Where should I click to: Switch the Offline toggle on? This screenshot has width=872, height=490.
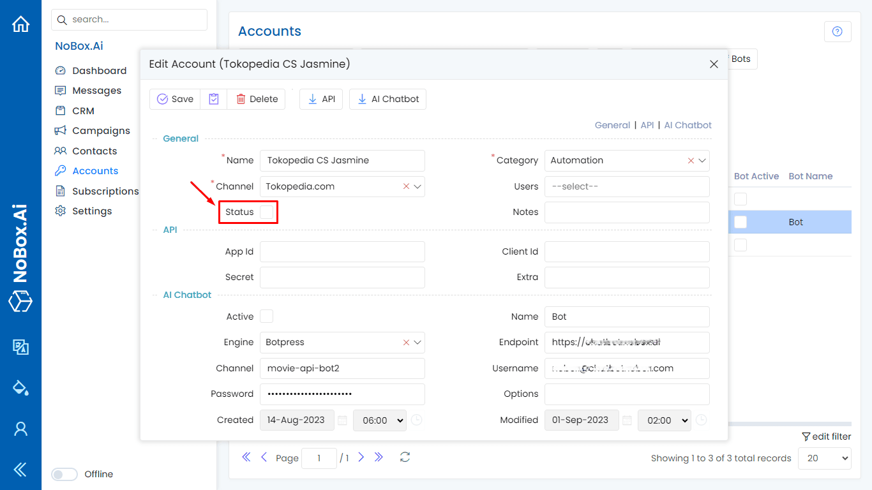point(64,474)
